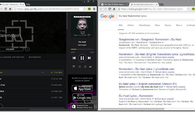This screenshot has height=122, width=195.
Task: Open the play queue list icon
Action: (74, 67)
